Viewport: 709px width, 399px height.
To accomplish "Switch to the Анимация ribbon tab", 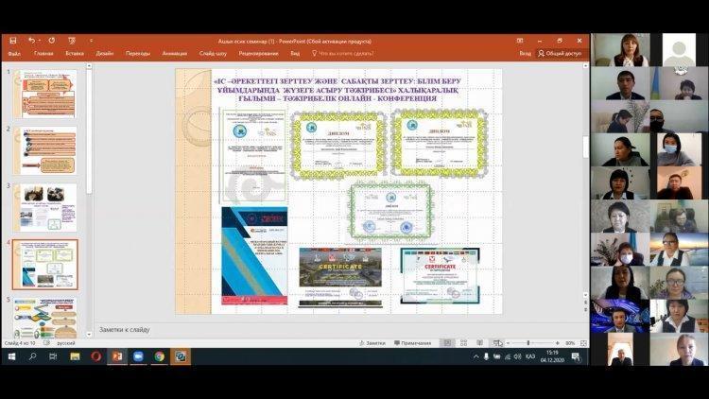I will click(175, 53).
